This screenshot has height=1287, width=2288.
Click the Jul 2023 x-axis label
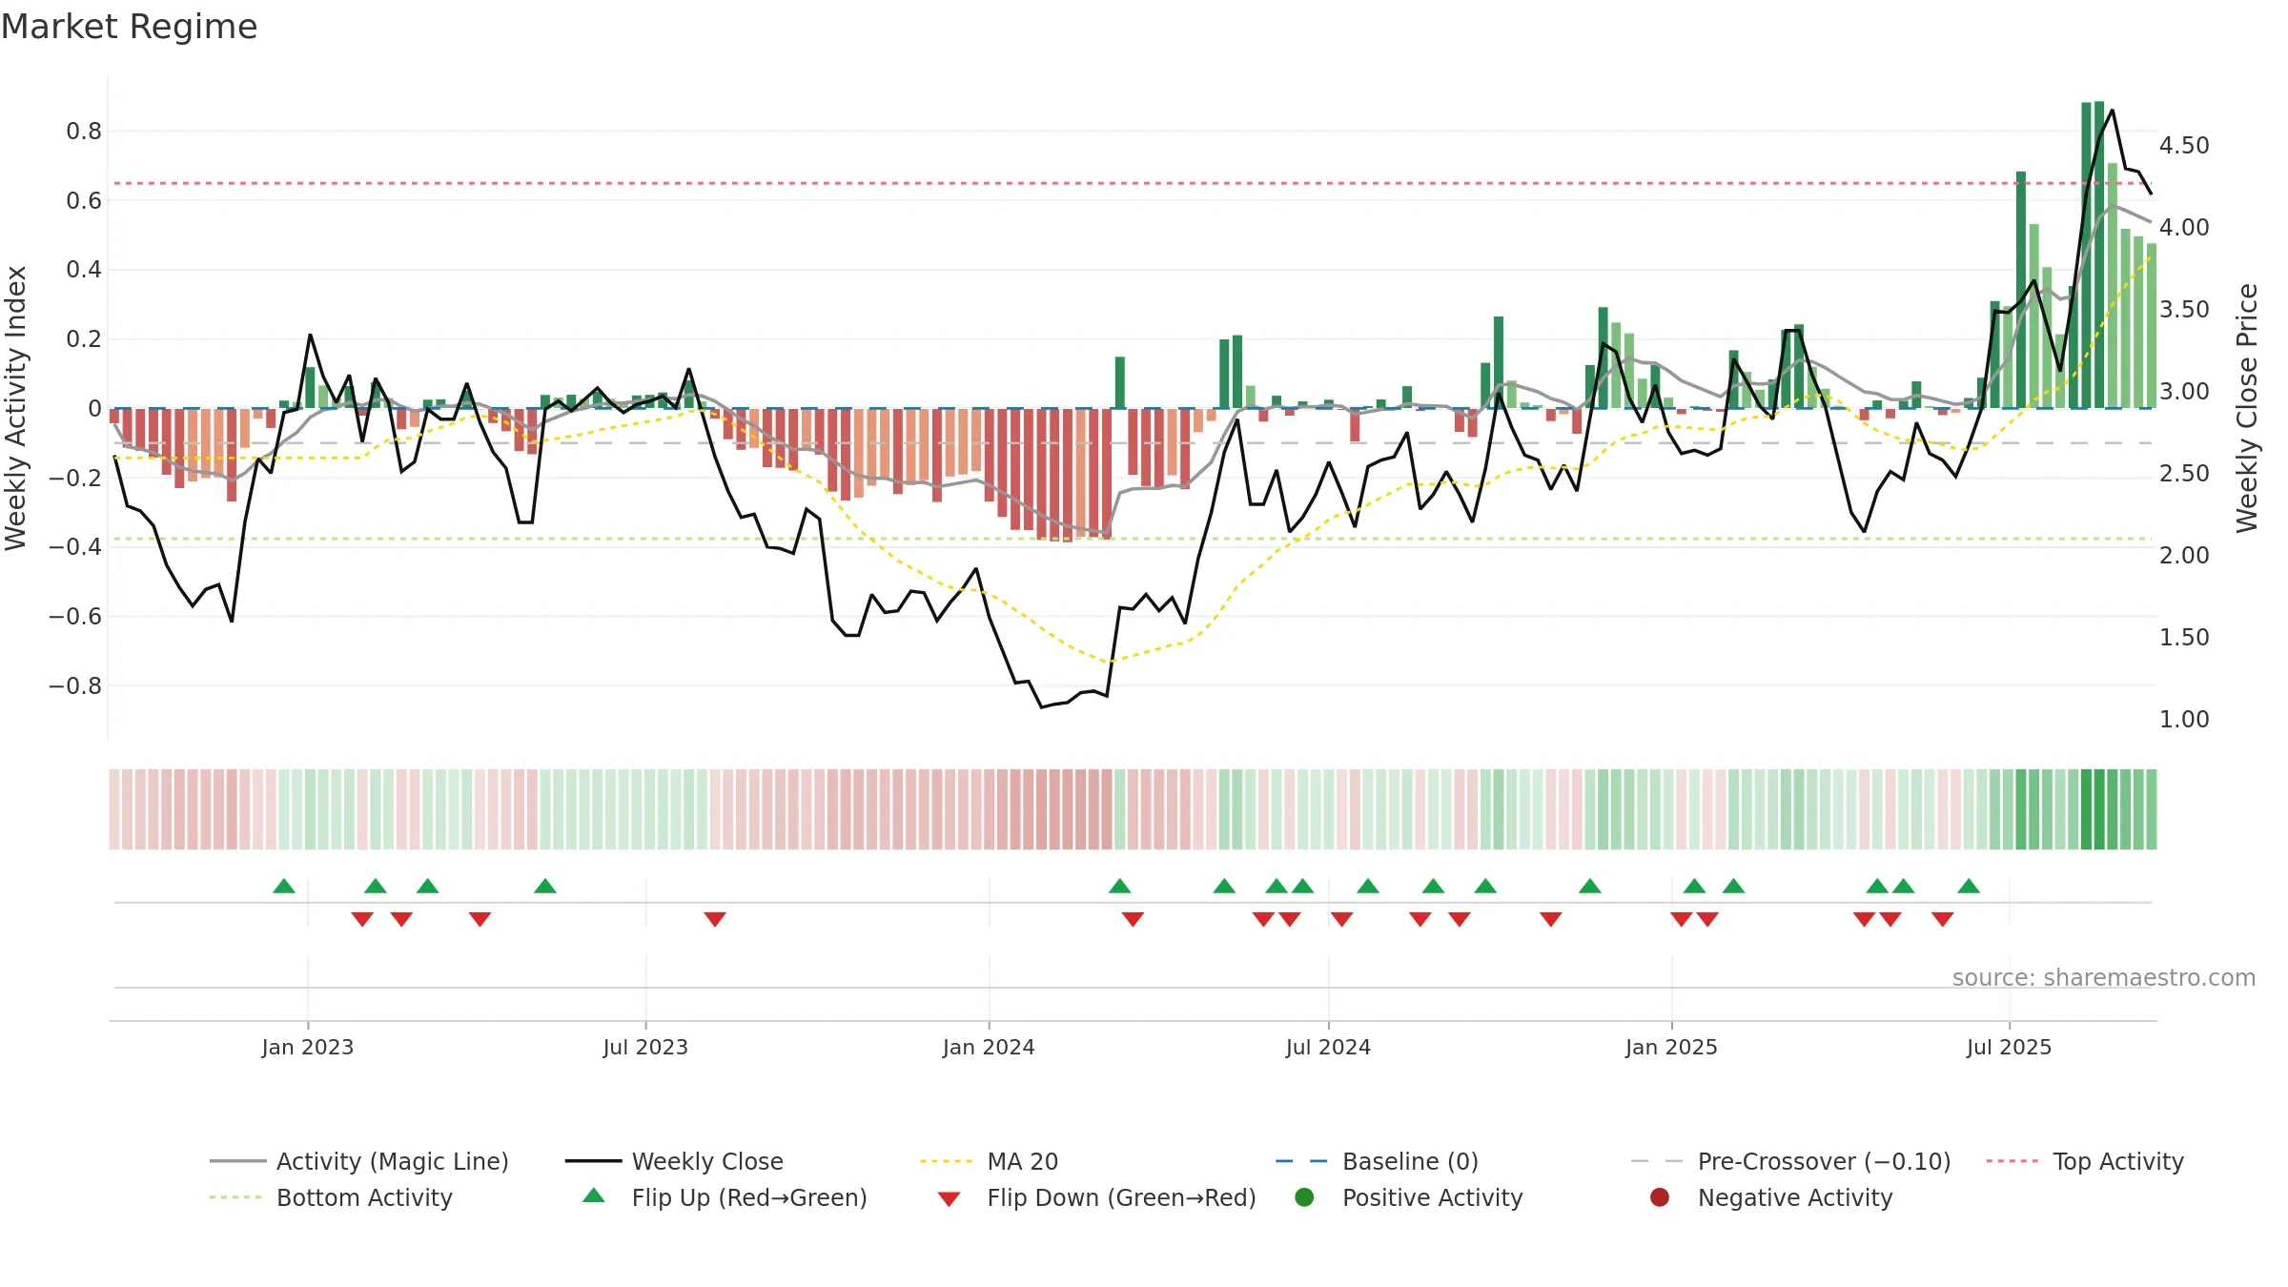pos(645,1048)
